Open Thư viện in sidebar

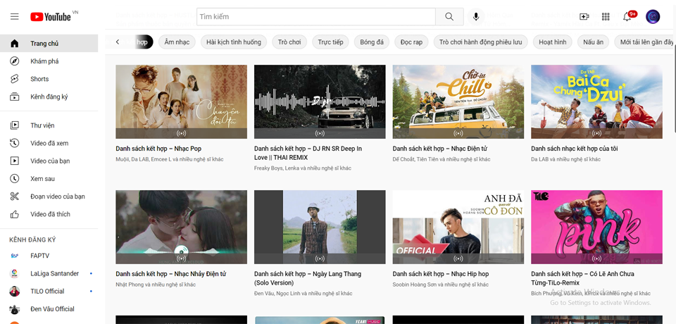(x=49, y=125)
